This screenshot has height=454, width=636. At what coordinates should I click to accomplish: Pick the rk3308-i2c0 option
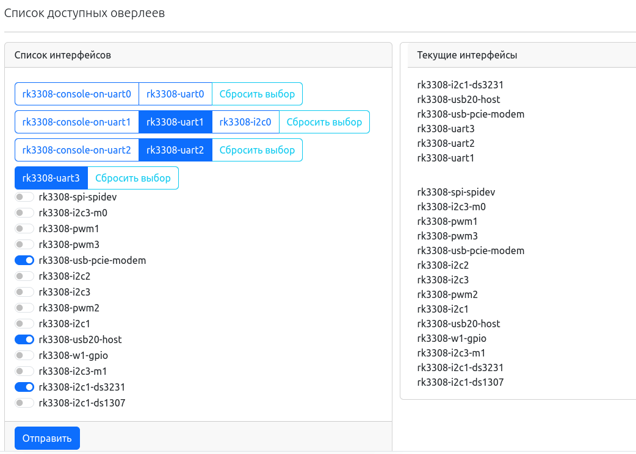pyautogui.click(x=245, y=122)
